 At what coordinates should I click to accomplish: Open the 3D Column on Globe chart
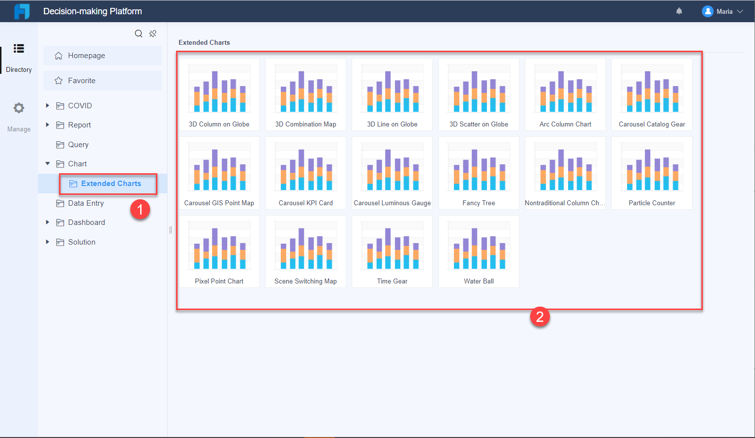[x=219, y=94]
